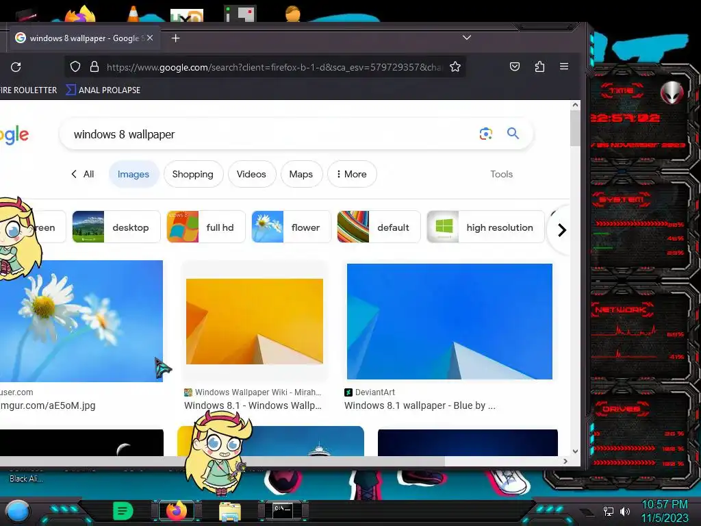Open the Windows Wallpaper Wiki source link

253,392
